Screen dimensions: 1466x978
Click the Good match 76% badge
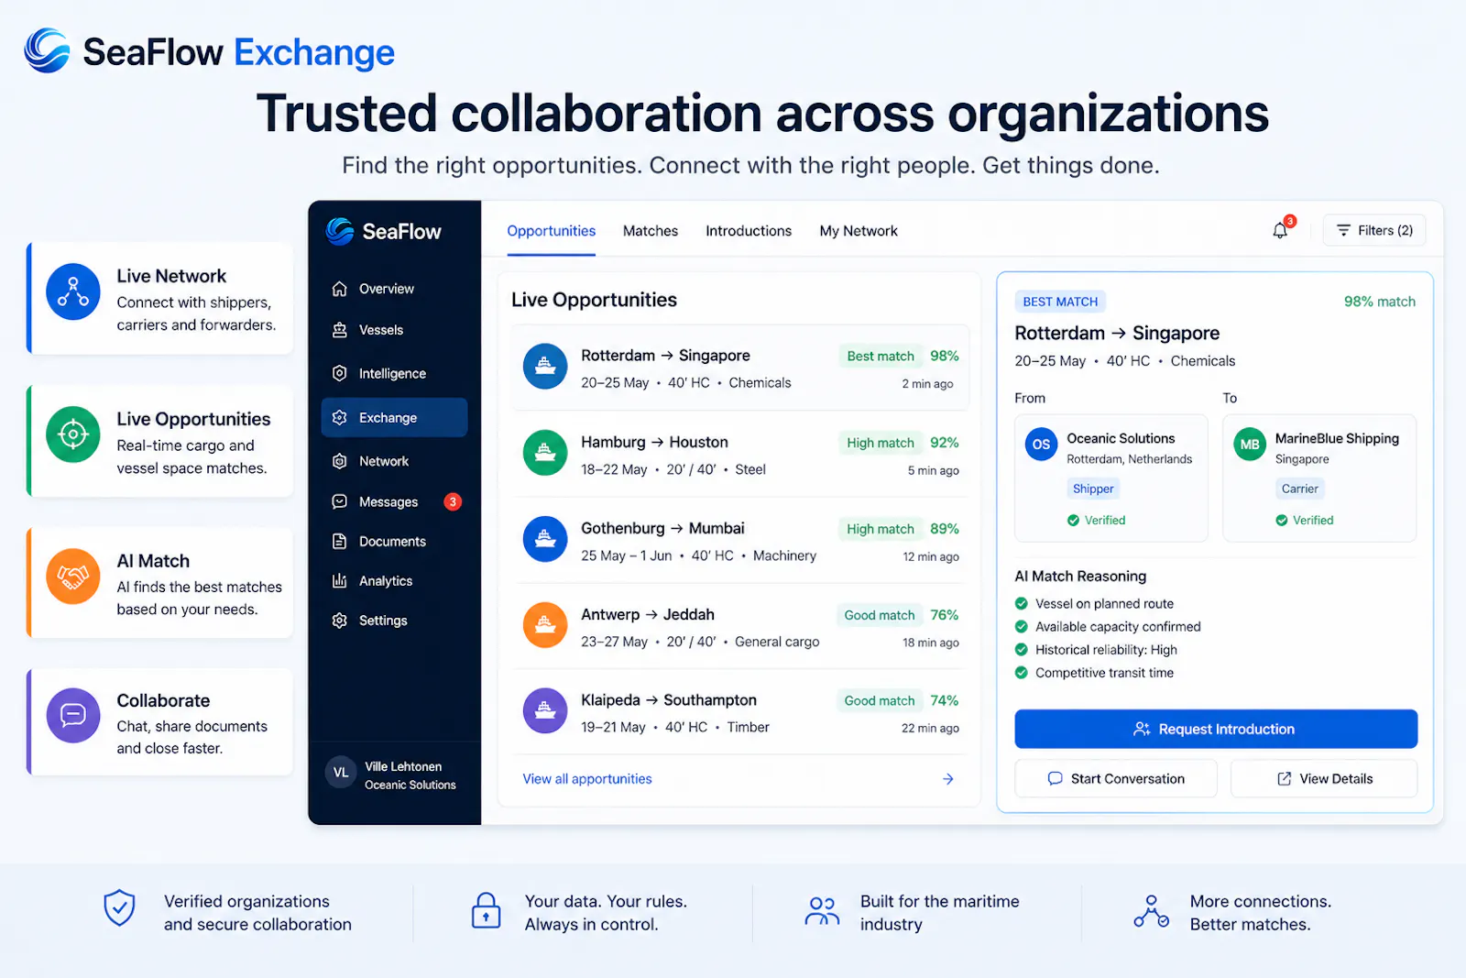[x=900, y=615]
